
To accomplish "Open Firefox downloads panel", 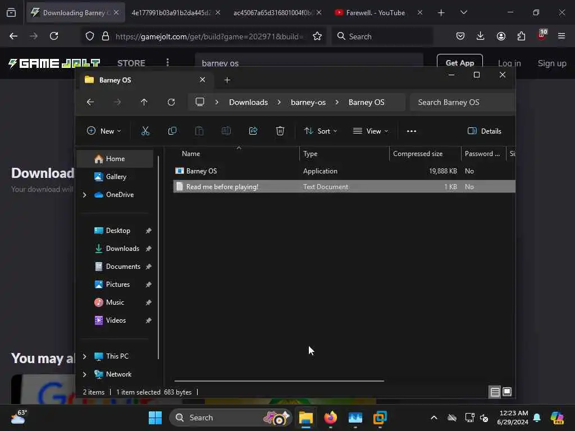I will [x=481, y=36].
